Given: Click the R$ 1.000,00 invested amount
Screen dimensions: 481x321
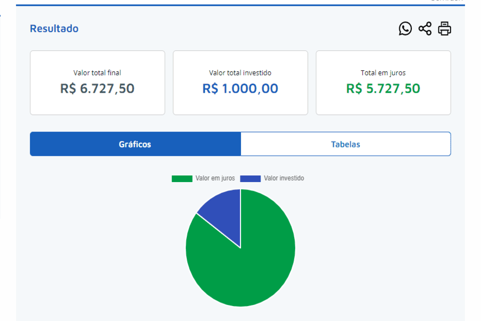Looking at the screenshot, I should pos(240,89).
